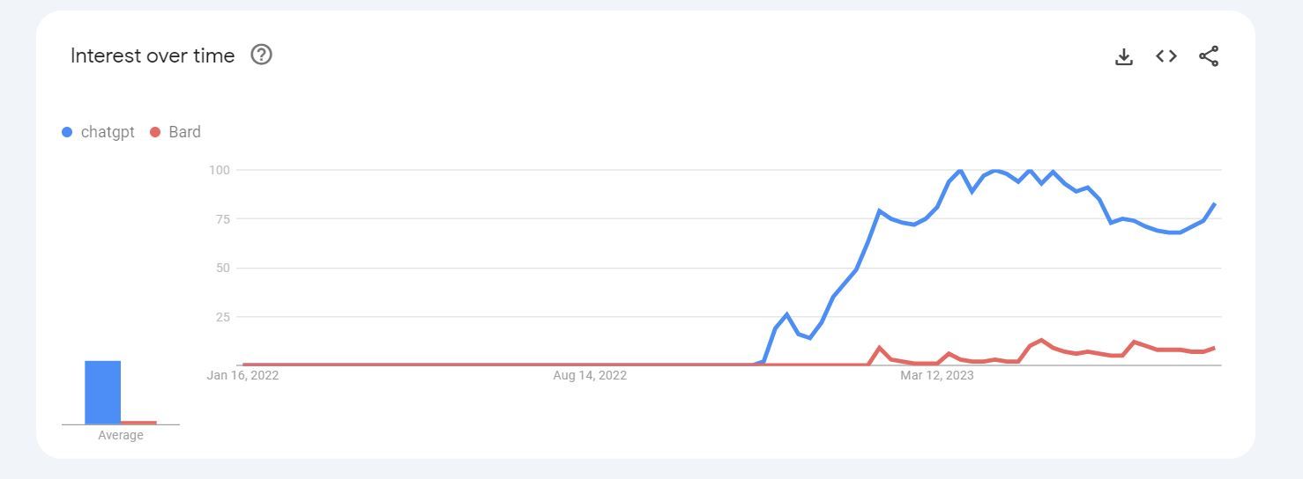
Task: Select the Aug 14, 2022 axis date
Action: coord(590,376)
